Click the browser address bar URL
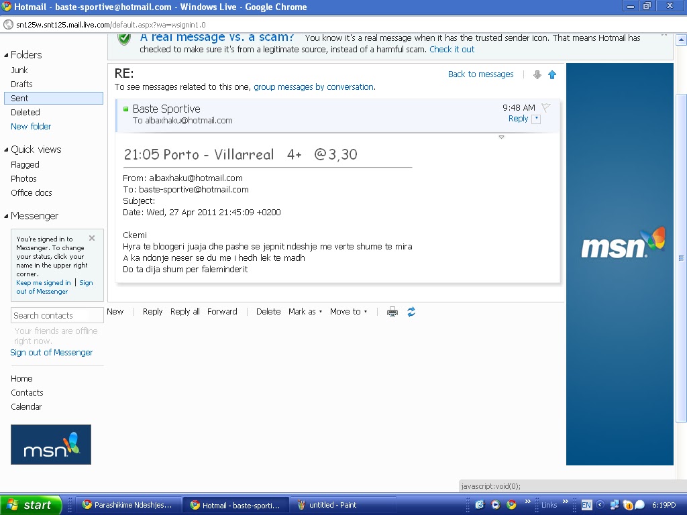687x515 pixels. click(111, 25)
